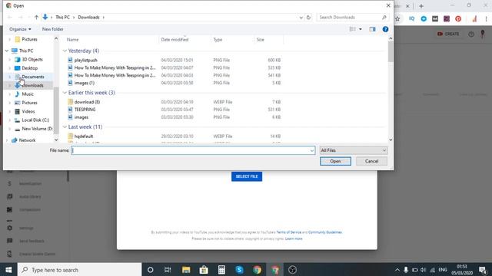Open new Chrome tab plus button
Image resolution: width=492 pixels, height=276 pixels.
pyautogui.click(x=421, y=6)
